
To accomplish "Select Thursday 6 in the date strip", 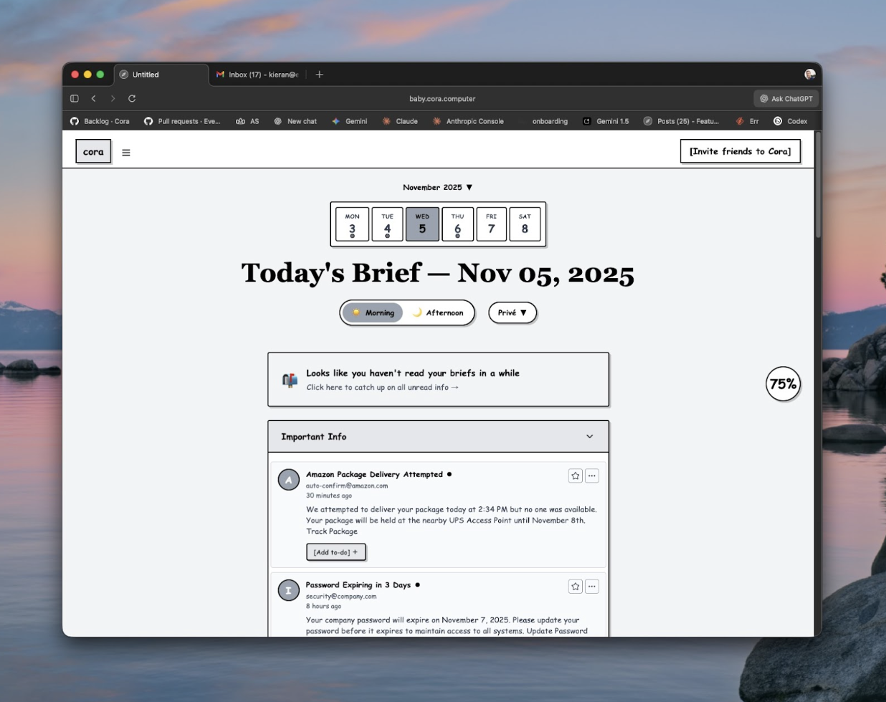I will tap(457, 224).
